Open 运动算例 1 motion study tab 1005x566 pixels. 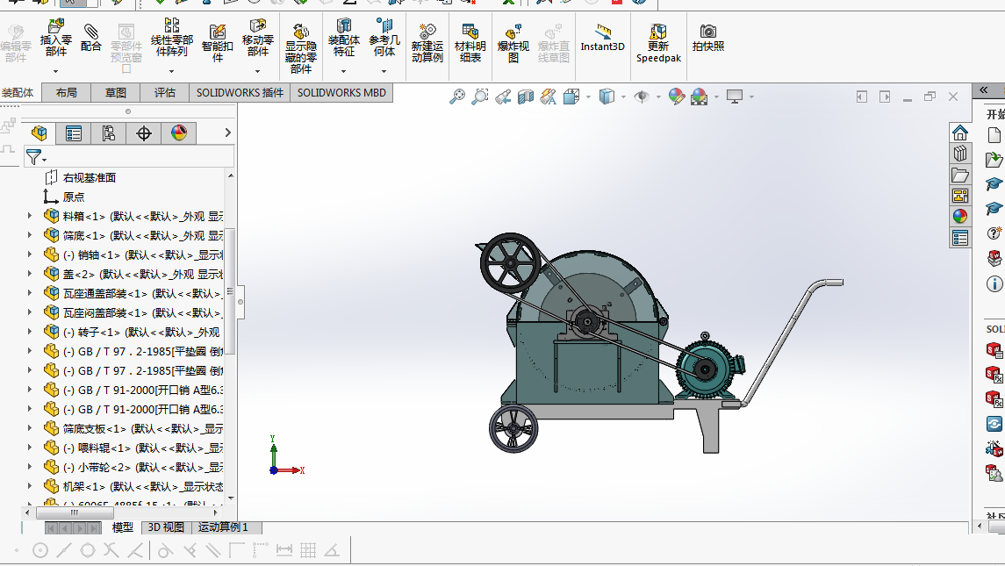tap(223, 527)
